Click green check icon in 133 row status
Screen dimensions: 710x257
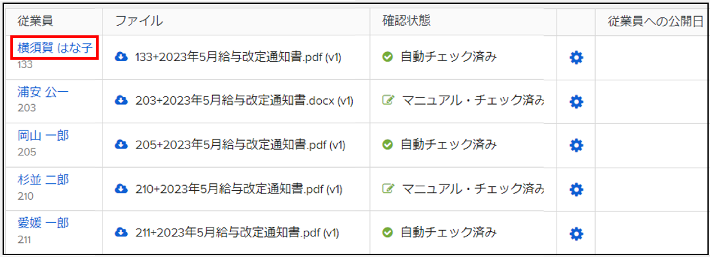(387, 58)
